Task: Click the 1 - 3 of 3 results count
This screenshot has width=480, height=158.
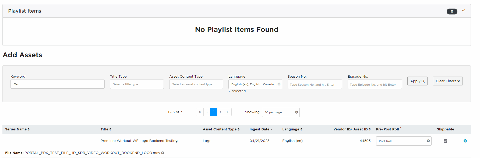Action: coord(175,112)
